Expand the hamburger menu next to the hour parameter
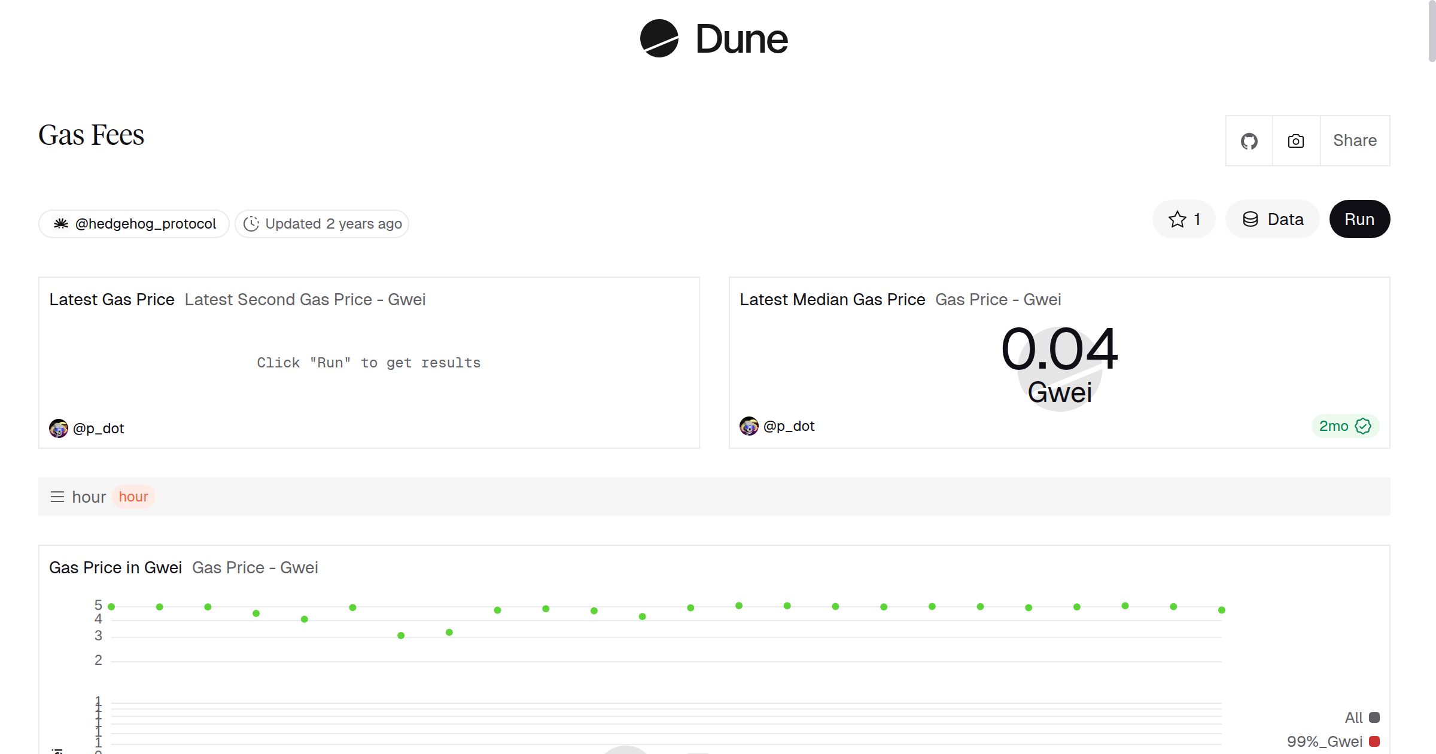The image size is (1436, 754). point(57,496)
